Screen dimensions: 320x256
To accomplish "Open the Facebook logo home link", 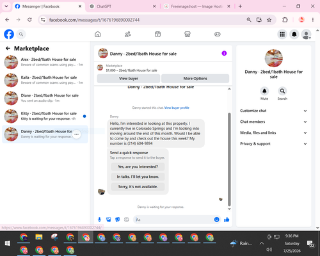I will coord(9,34).
